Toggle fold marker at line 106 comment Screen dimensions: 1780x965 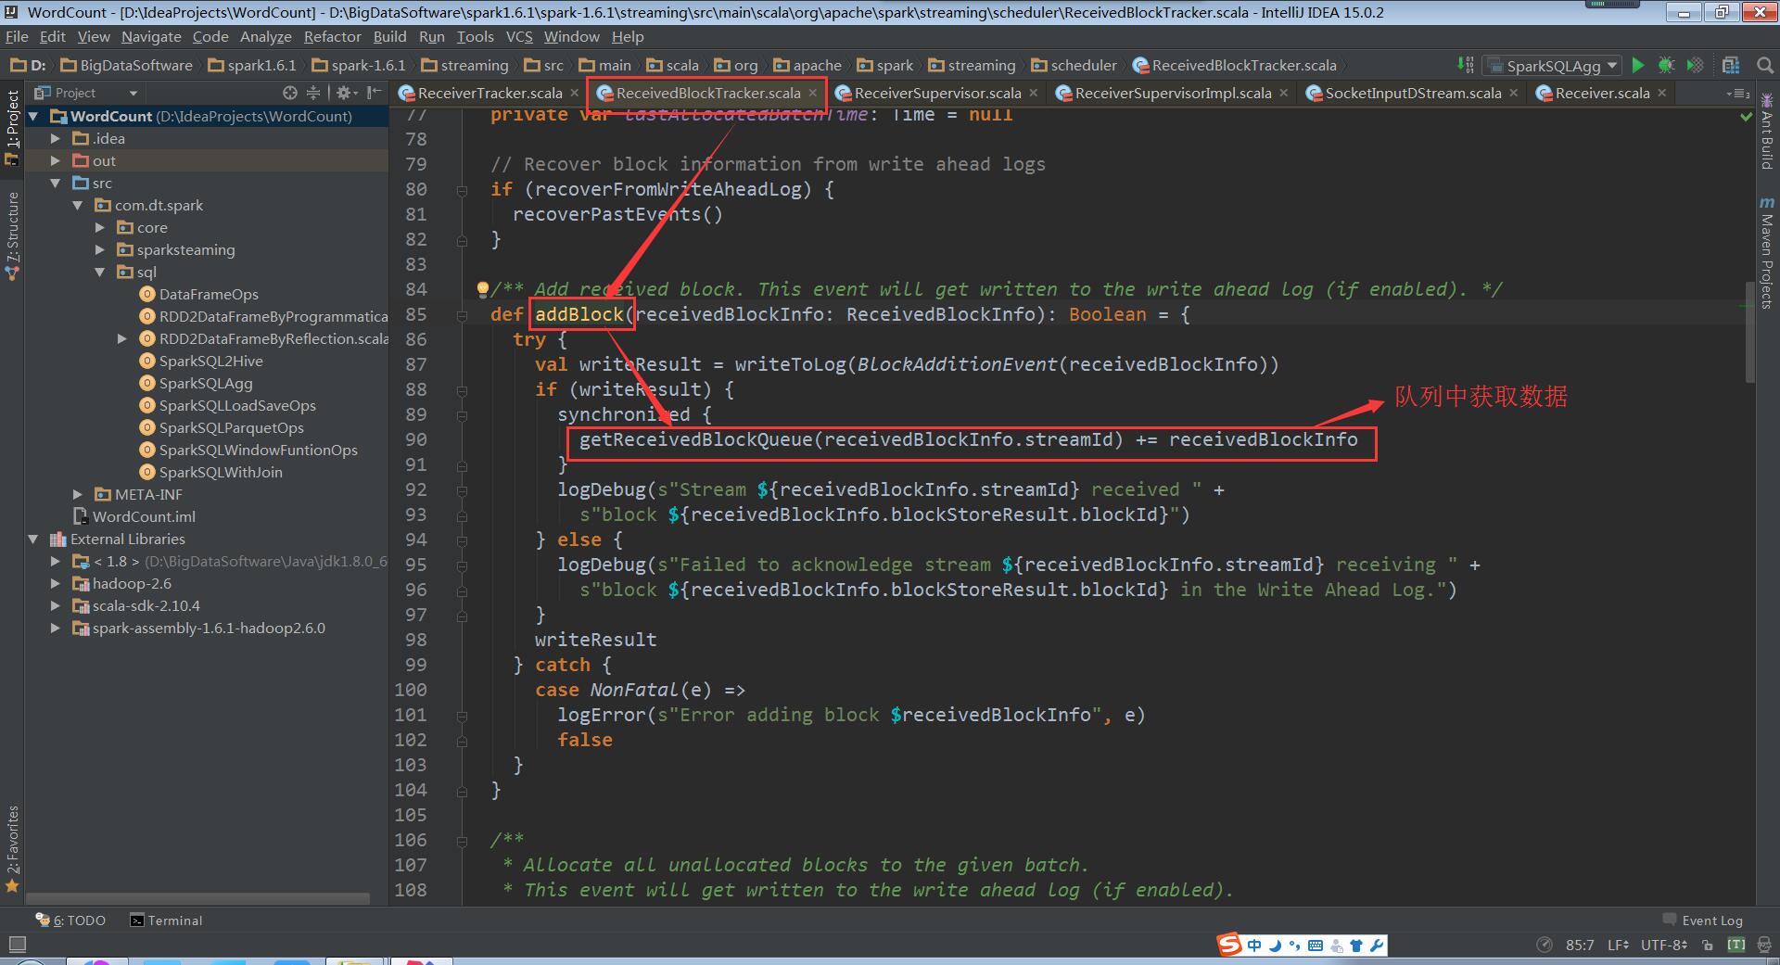pyautogui.click(x=462, y=841)
